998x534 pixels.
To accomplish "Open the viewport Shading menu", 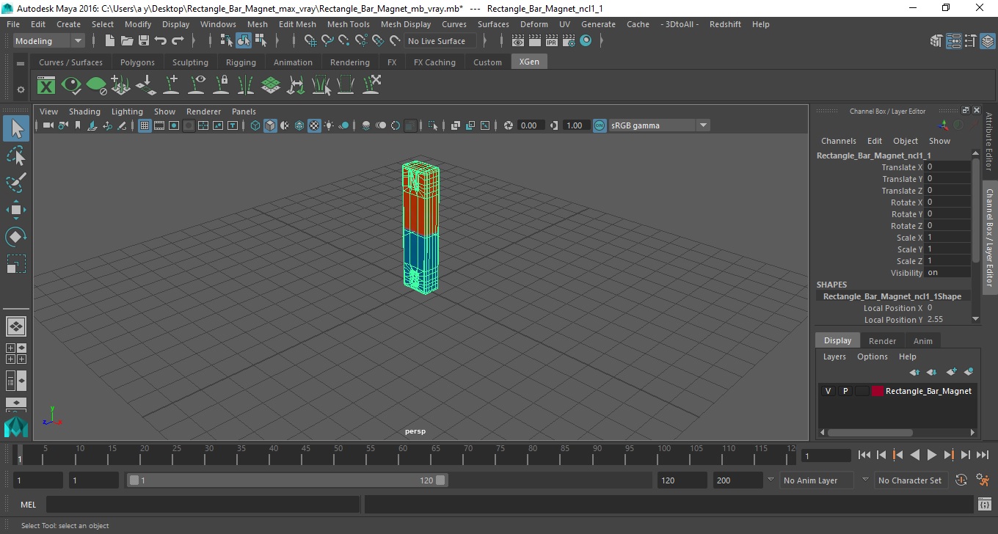I will pos(84,111).
